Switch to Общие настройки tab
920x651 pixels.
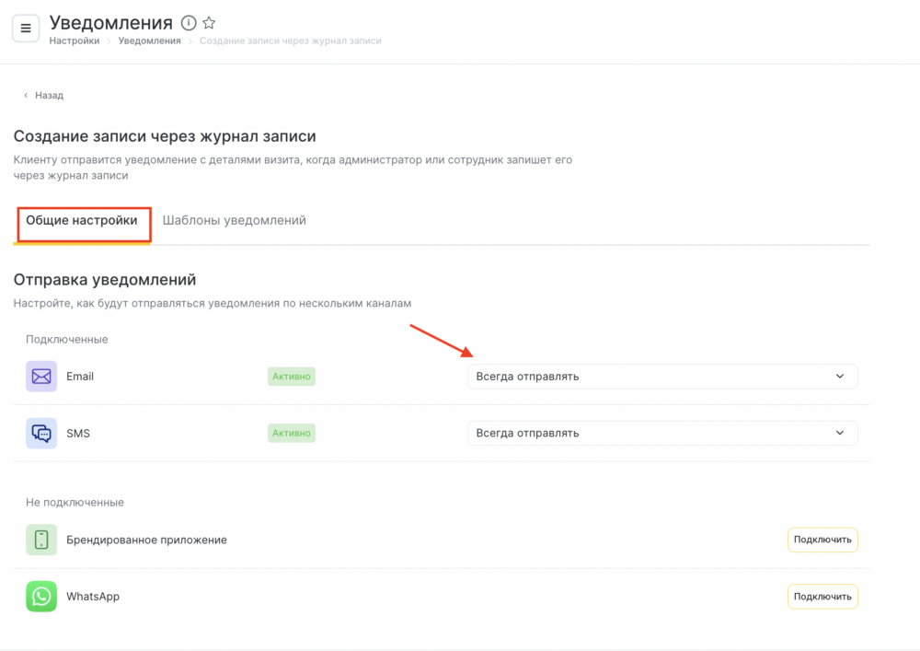click(82, 221)
